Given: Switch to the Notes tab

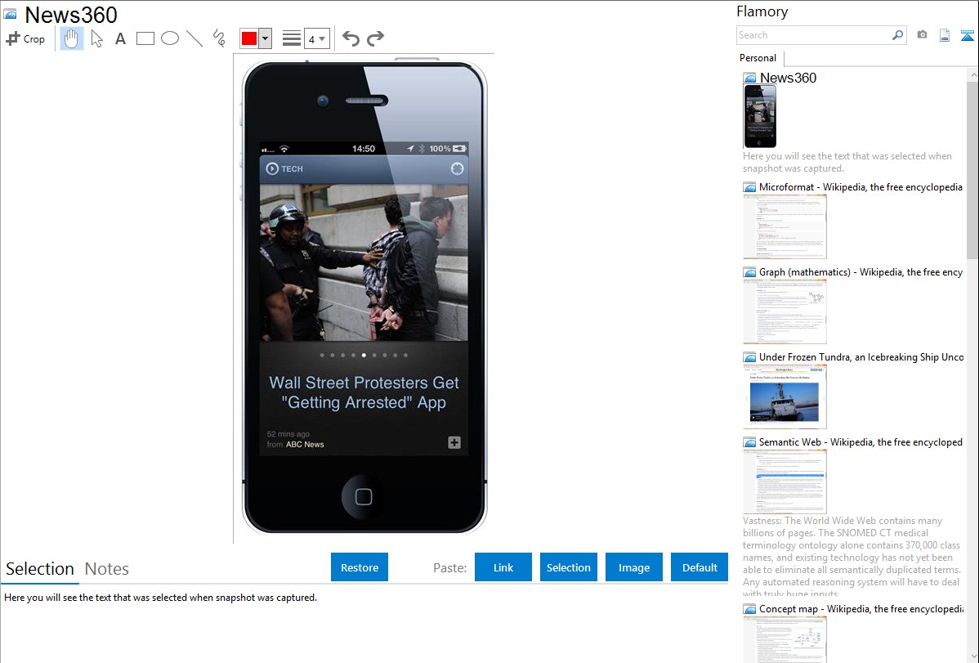Looking at the screenshot, I should point(107,569).
